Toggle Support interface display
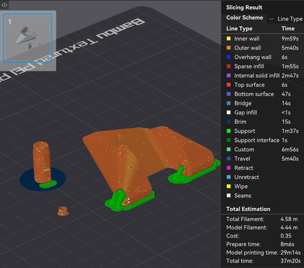Viewport: 304px width, 268px height. (263, 140)
